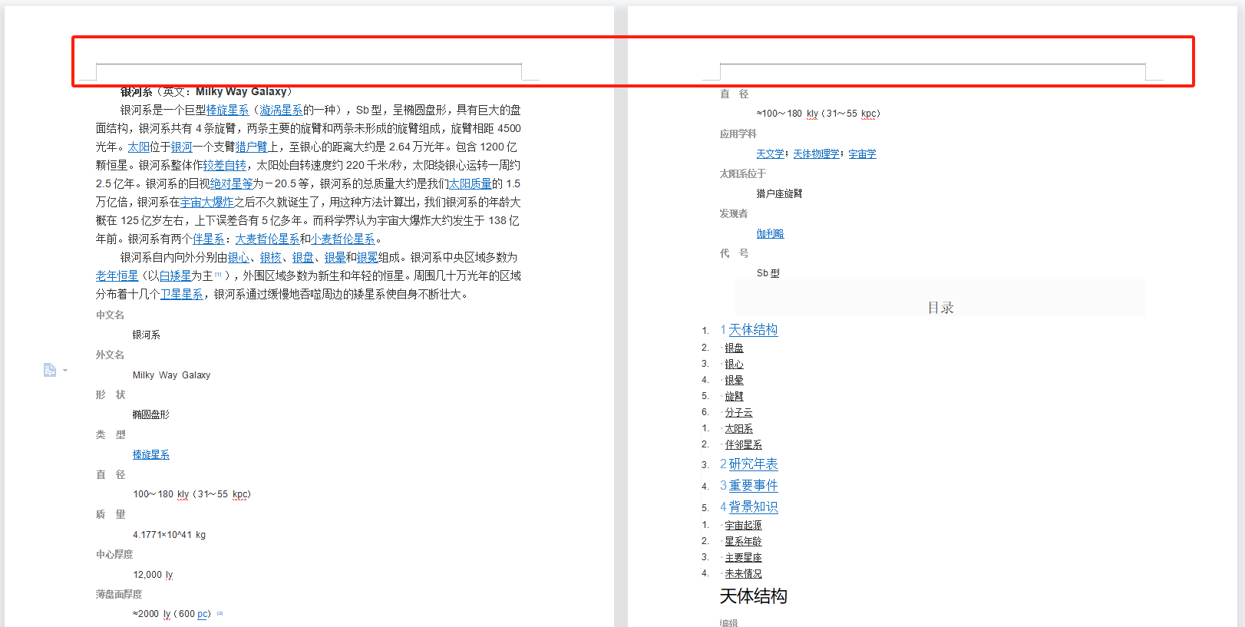Open 棒旋星系 link under 类型 field
The width and height of the screenshot is (1245, 627).
[x=151, y=454]
